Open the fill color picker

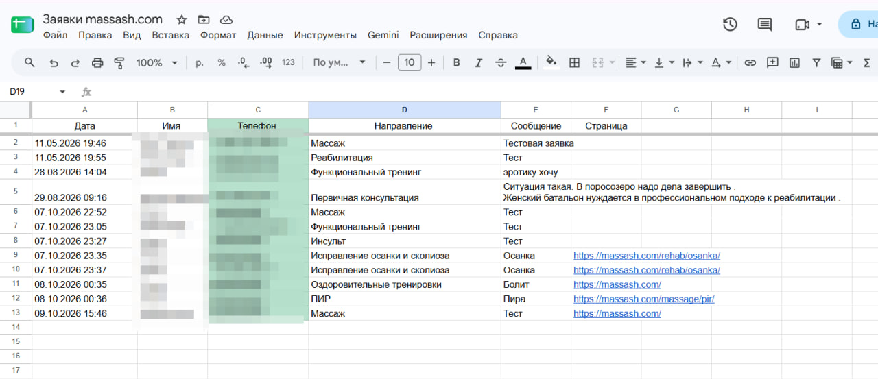coord(551,62)
